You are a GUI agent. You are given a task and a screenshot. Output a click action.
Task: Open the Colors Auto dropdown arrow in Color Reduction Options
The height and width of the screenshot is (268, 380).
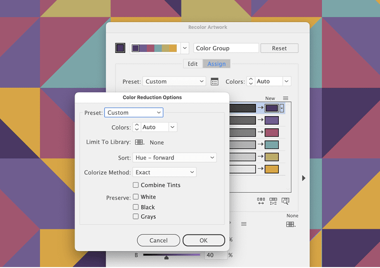tap(172, 127)
